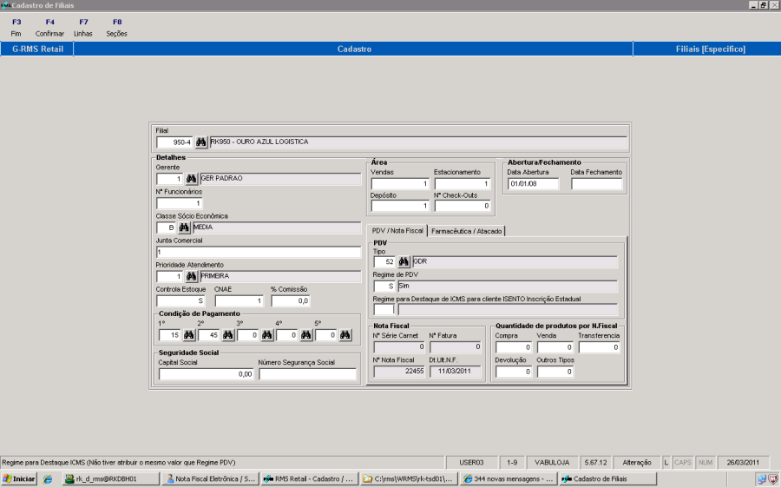Open the lookup for 5° payment condition
Image resolution: width=781 pixels, height=488 pixels.
[345, 335]
